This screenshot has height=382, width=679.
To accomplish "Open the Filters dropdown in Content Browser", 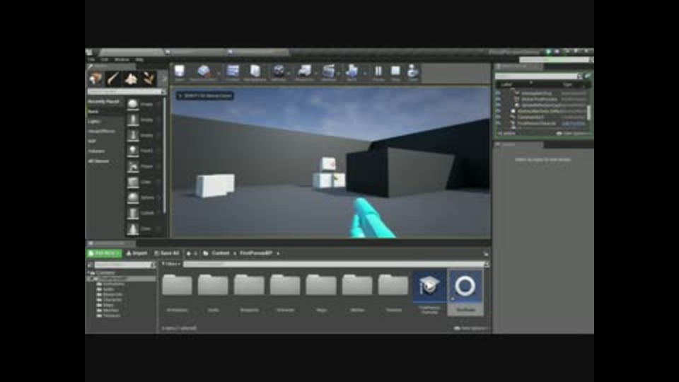I will [x=171, y=264].
